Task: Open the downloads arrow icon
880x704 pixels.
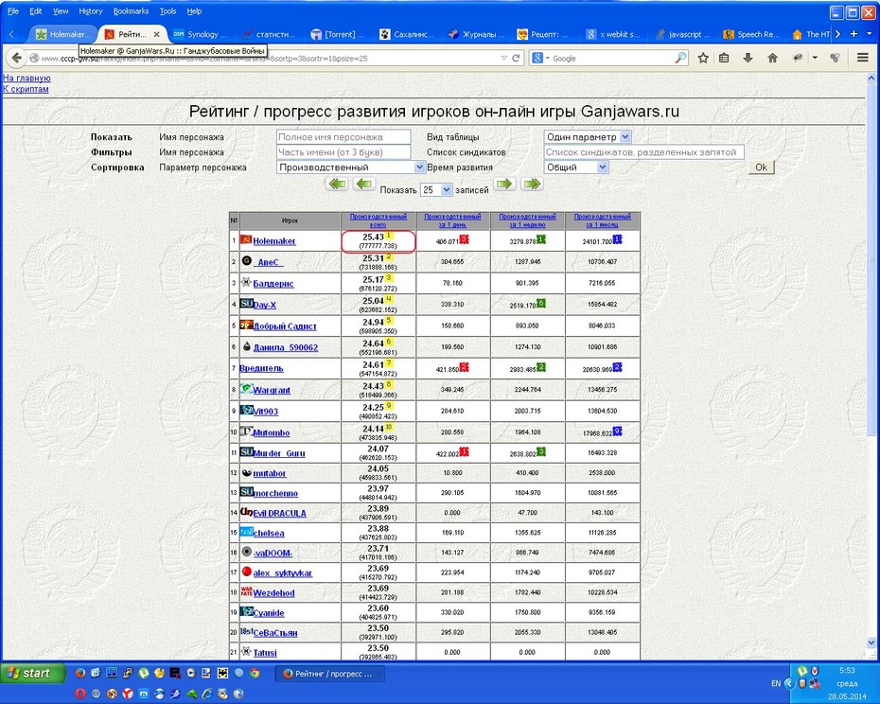Action: click(x=748, y=58)
